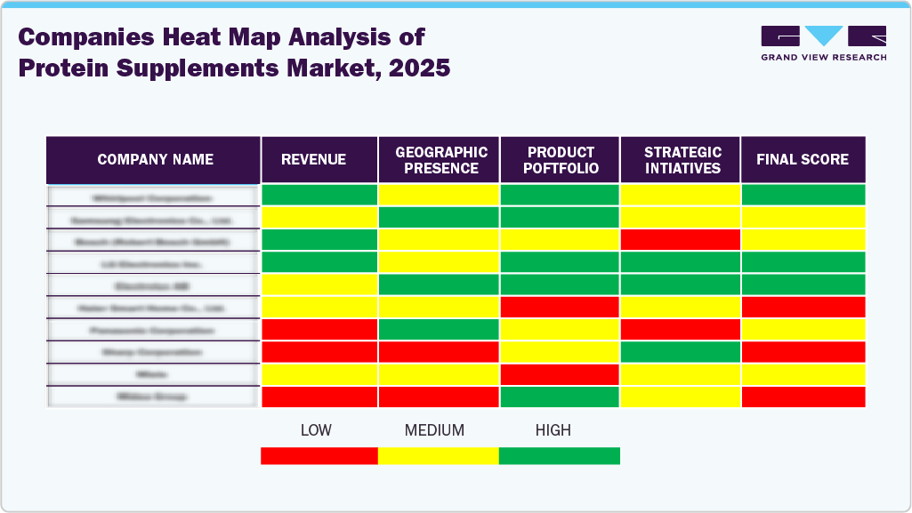This screenshot has height=513, width=912.
Task: Click the red LOW legend swatch
Action: [x=319, y=454]
